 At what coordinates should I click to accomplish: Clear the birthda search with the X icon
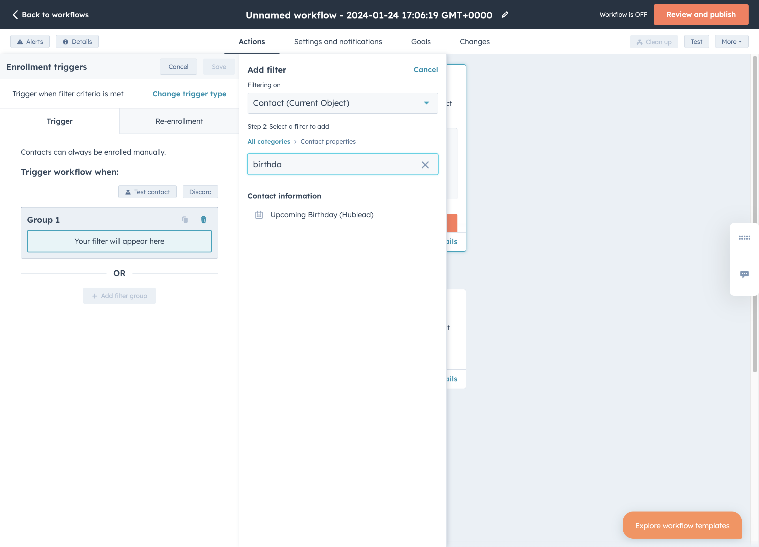click(x=425, y=165)
